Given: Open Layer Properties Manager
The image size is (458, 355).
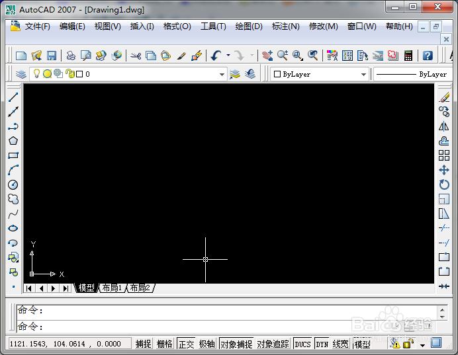Looking at the screenshot, I should click(x=21, y=74).
